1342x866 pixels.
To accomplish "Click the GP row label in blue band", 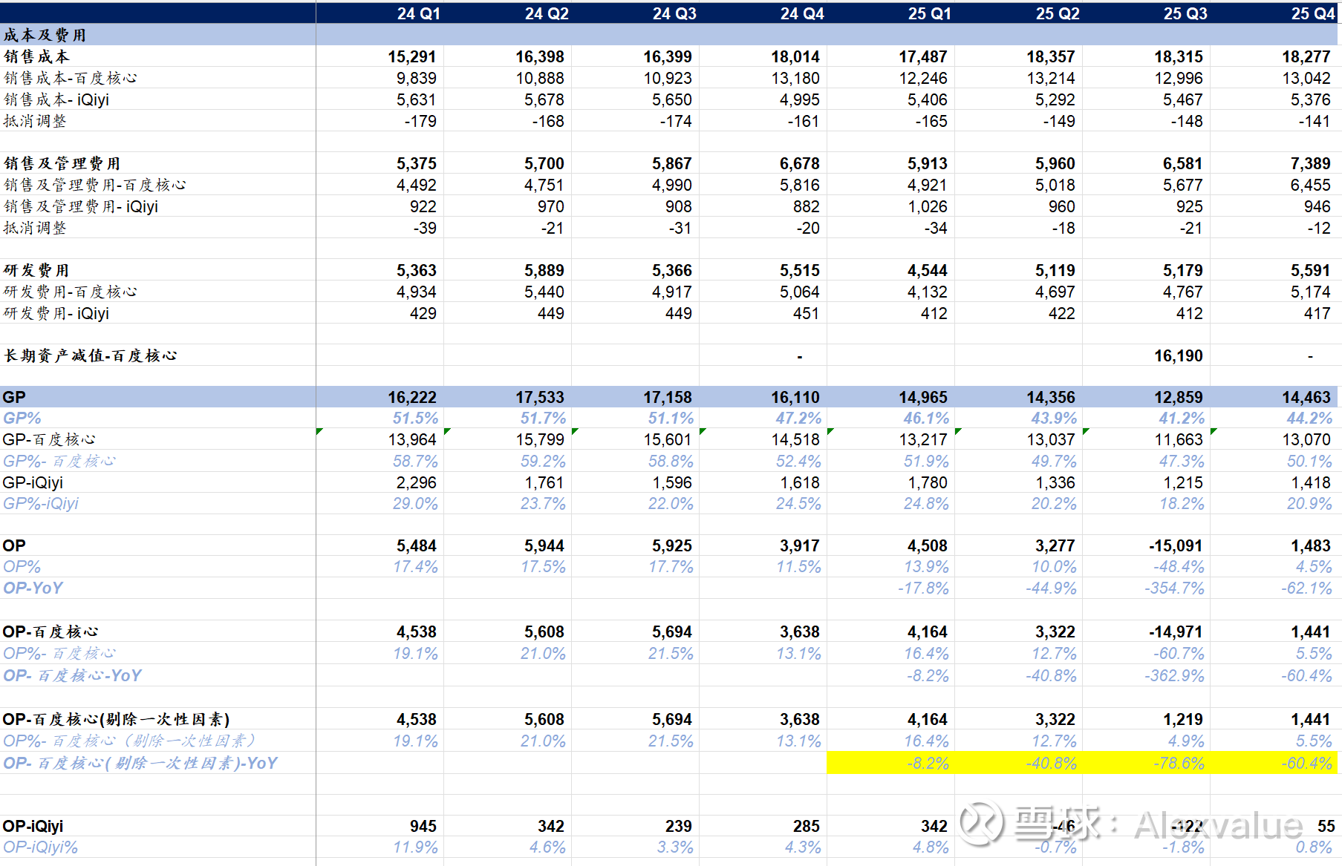I will click(14, 397).
